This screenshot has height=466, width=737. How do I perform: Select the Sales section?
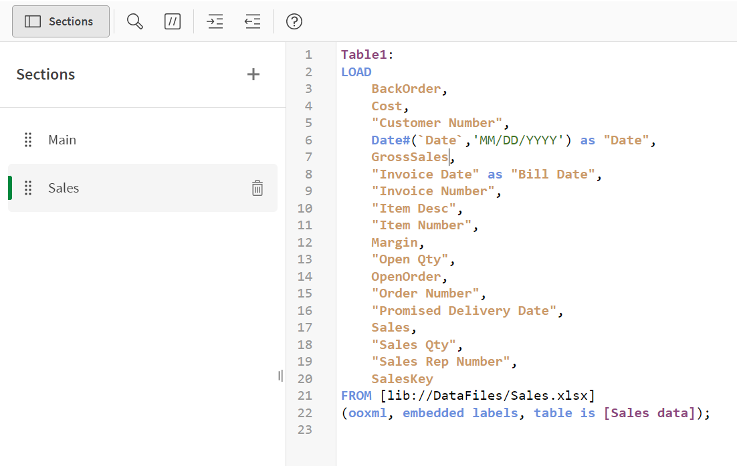click(142, 188)
